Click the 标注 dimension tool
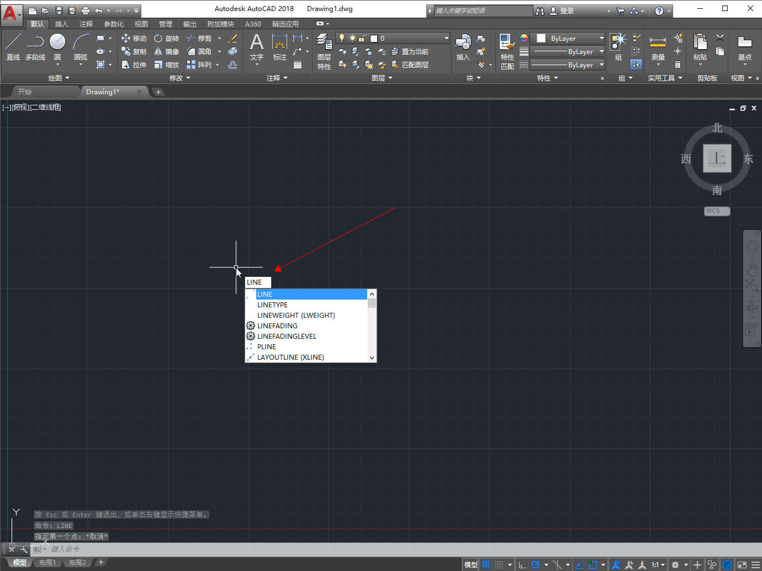 pos(280,47)
